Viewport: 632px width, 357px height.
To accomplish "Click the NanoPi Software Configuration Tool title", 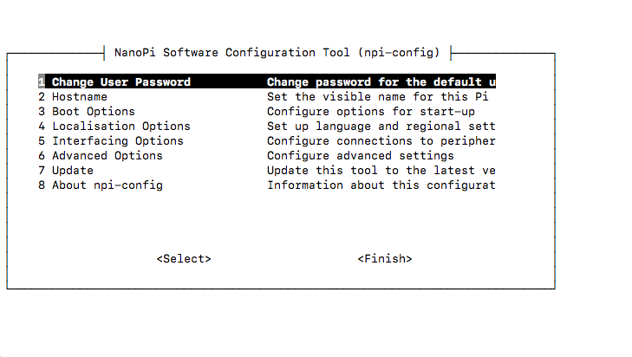I will point(277,53).
